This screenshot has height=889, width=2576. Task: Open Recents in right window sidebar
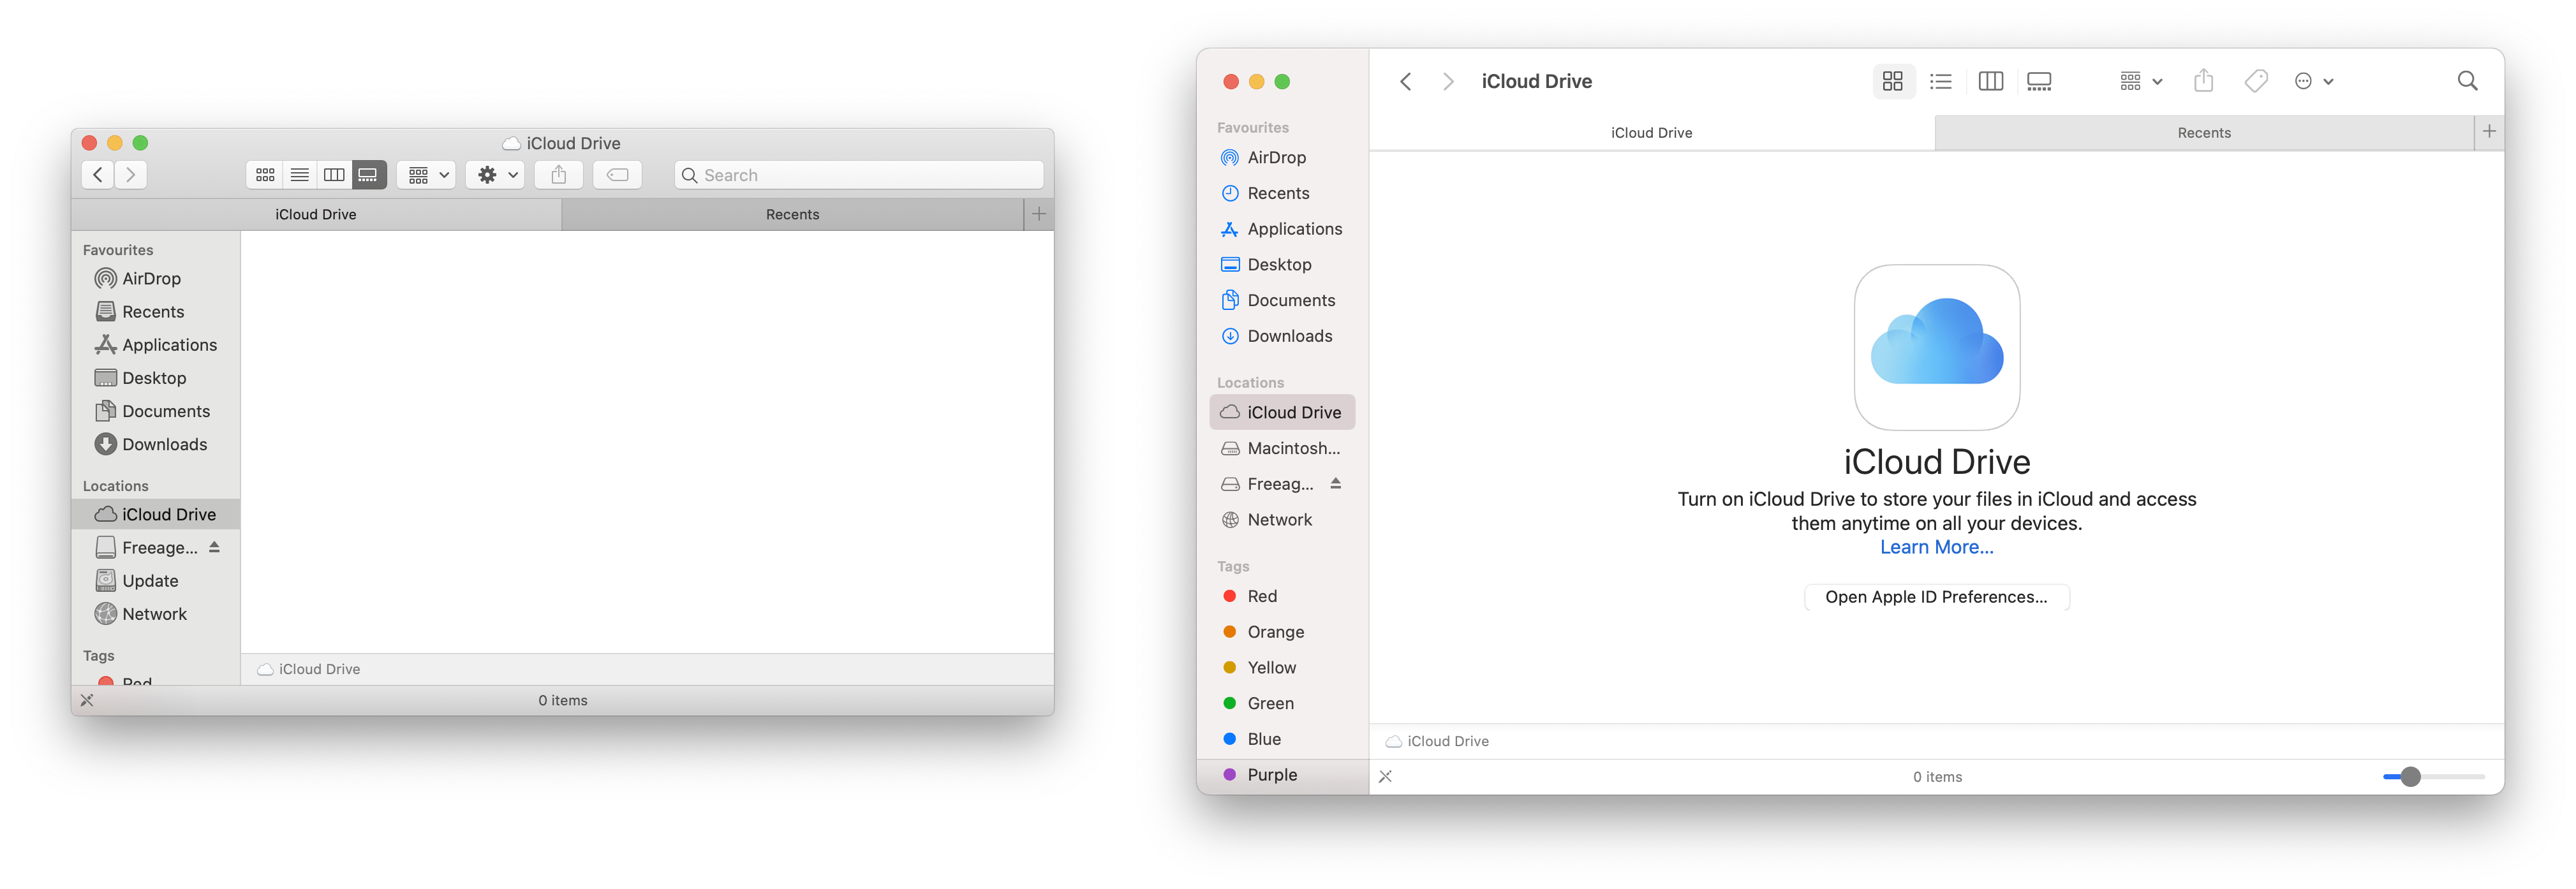pyautogui.click(x=1282, y=193)
